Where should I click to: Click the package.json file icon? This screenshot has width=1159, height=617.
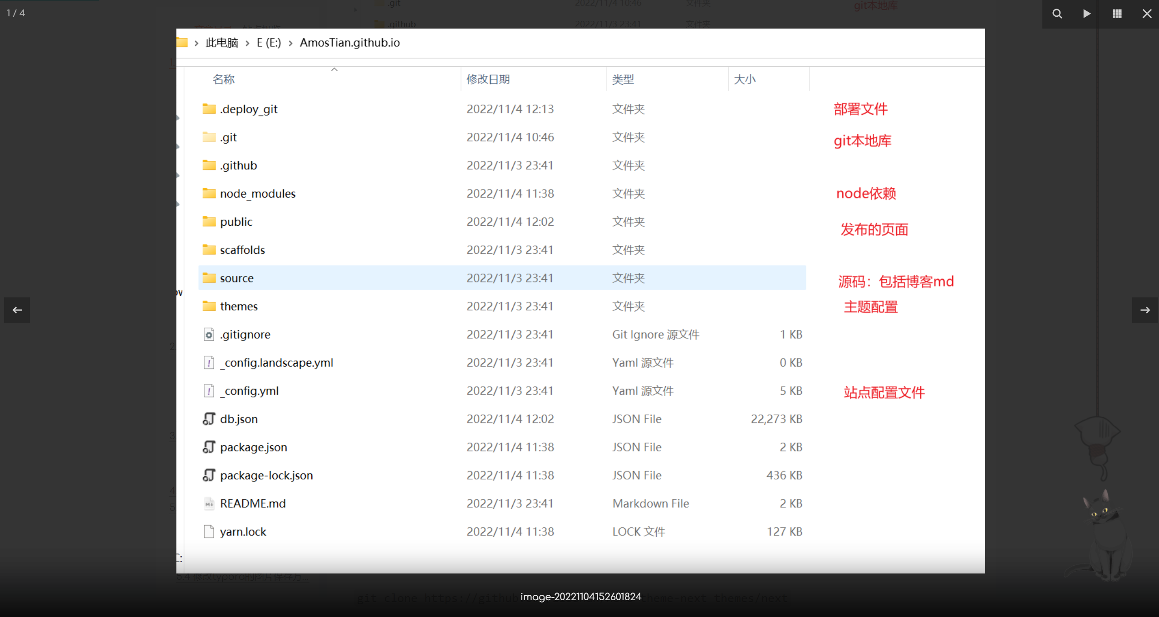(209, 447)
